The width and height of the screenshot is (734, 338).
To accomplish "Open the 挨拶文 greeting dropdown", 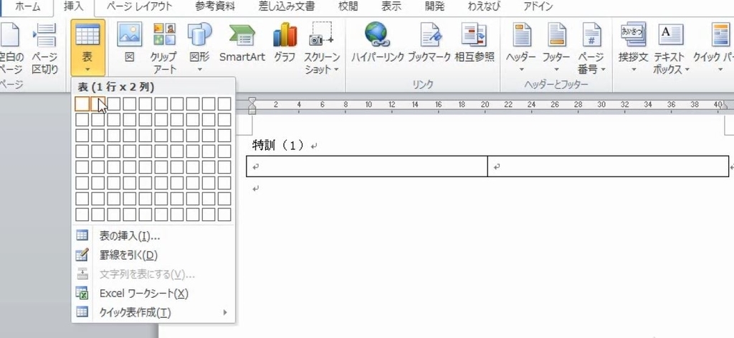I will pos(633,48).
